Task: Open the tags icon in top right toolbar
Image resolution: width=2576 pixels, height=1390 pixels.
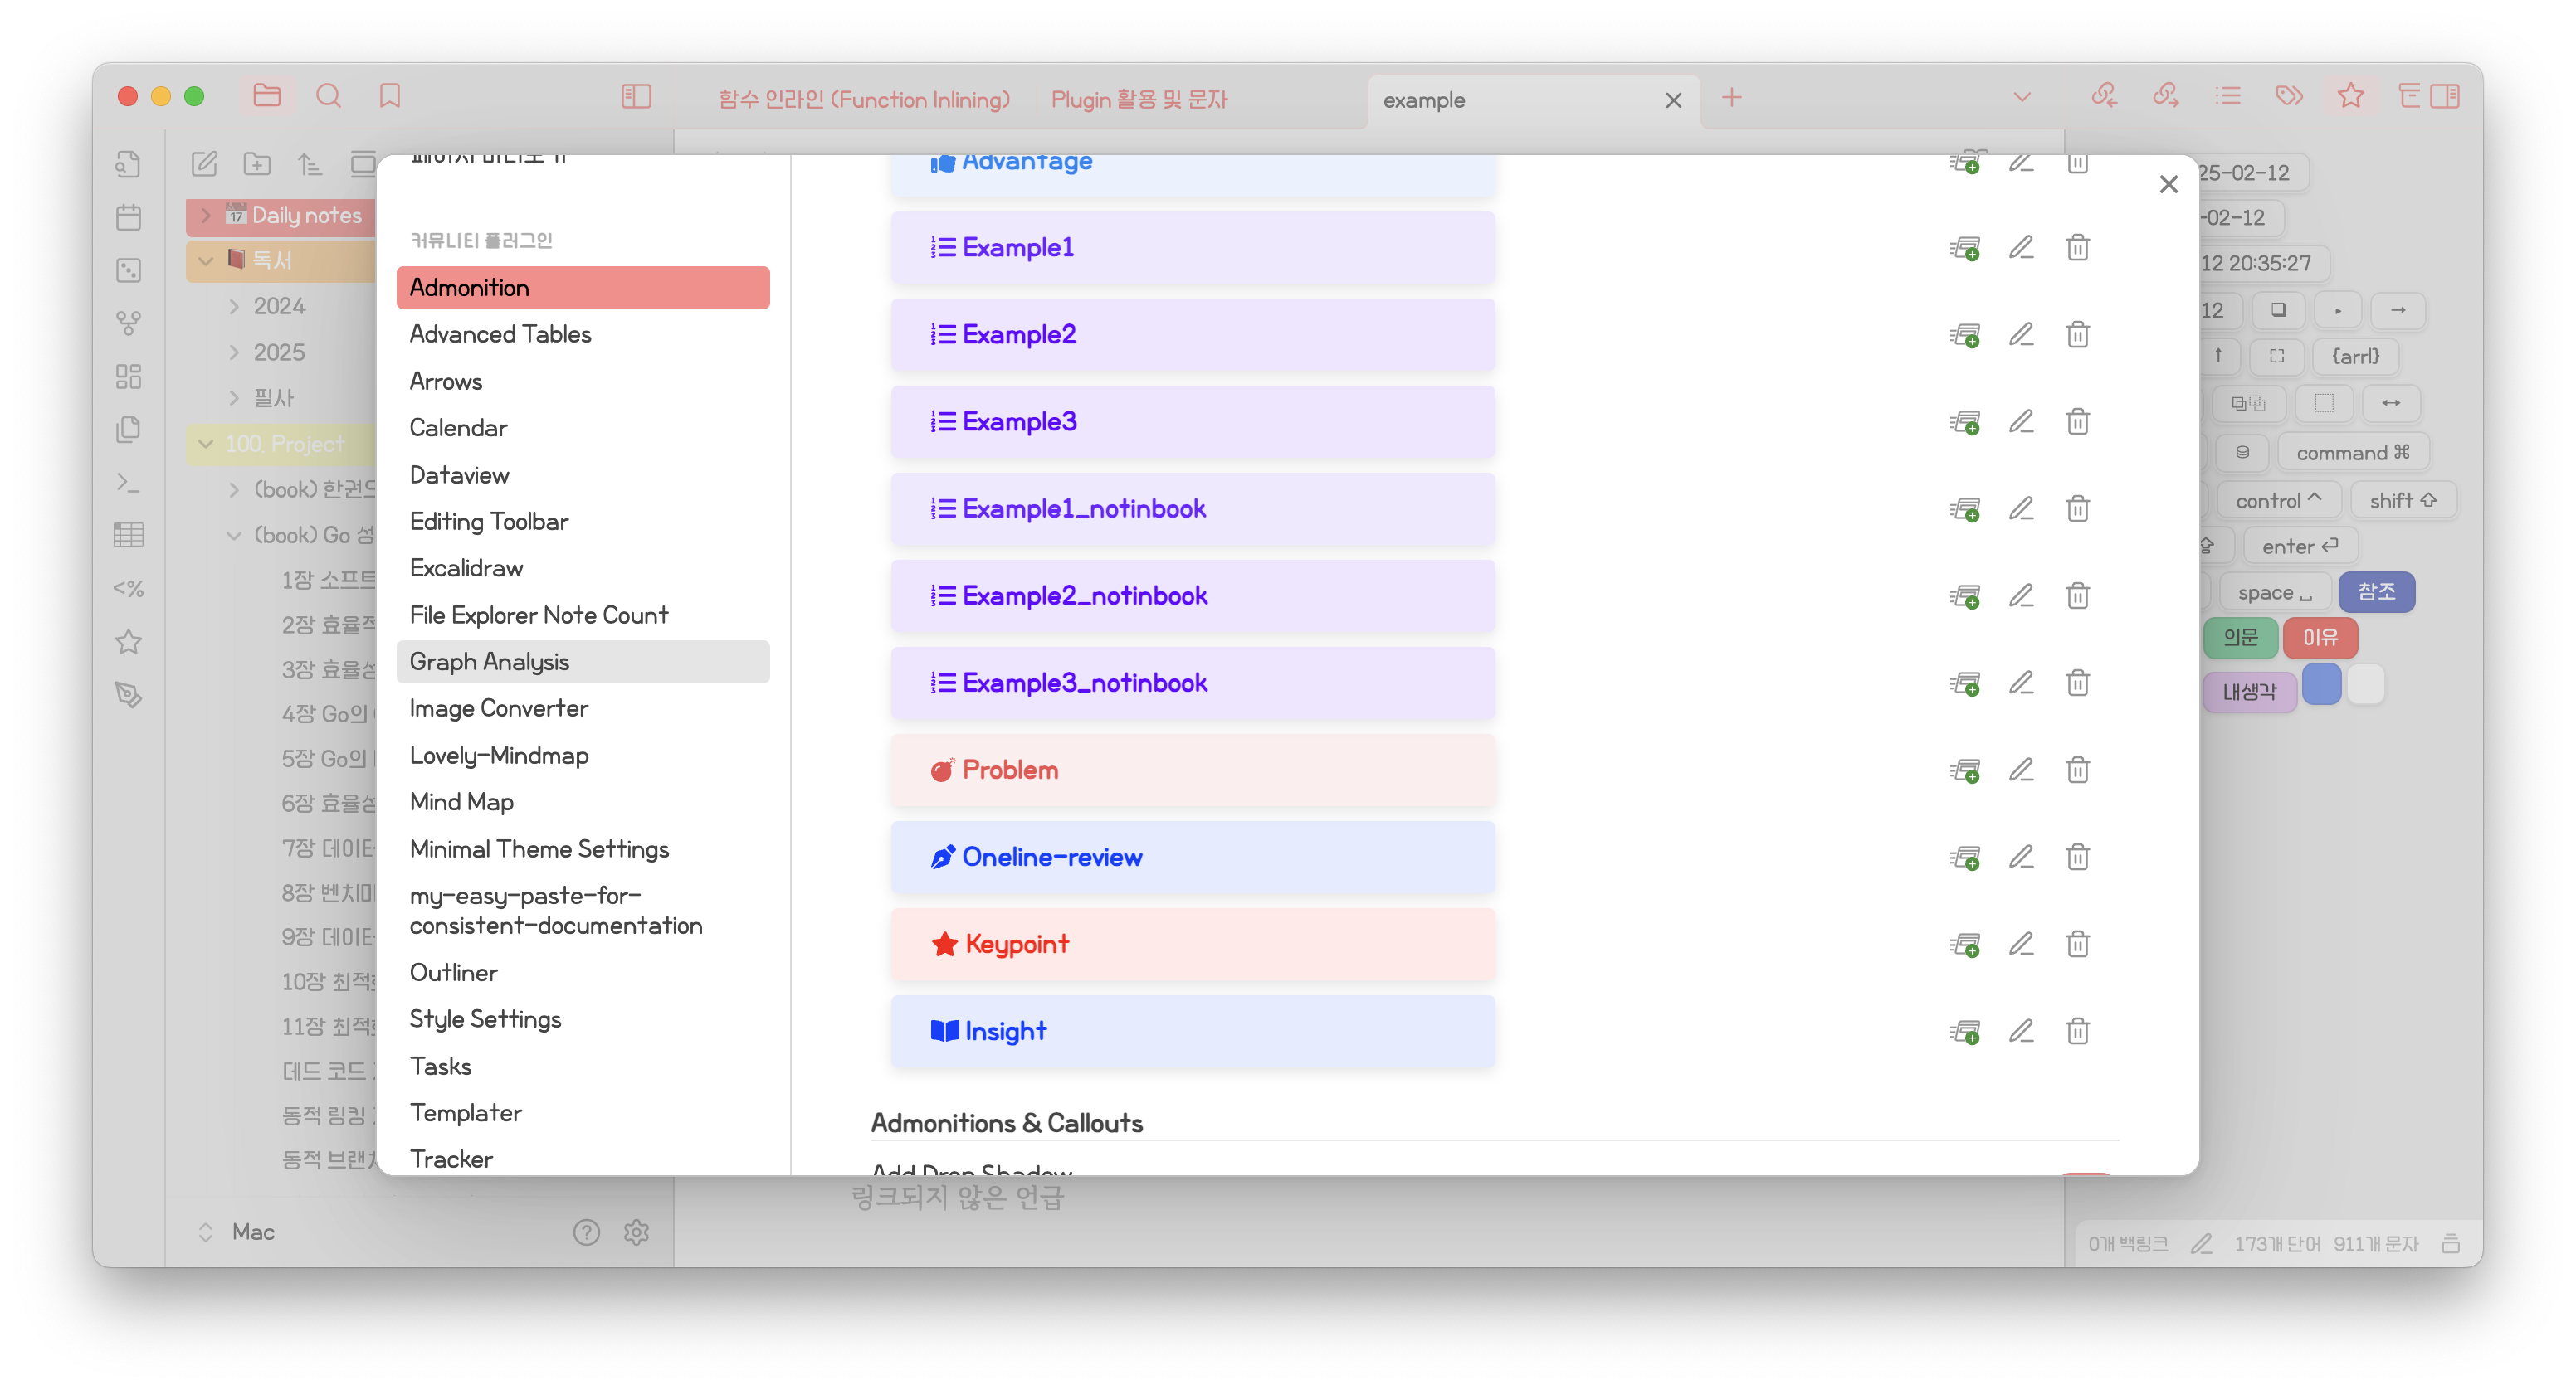Action: coord(2289,96)
